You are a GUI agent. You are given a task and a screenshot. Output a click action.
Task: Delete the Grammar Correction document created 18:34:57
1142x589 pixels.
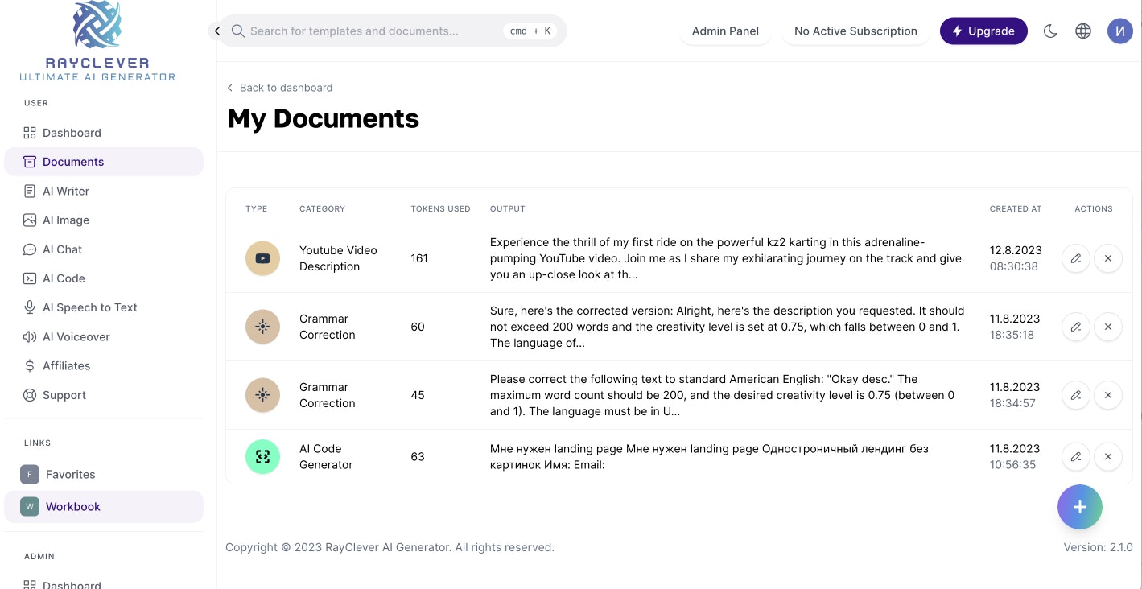tap(1108, 395)
